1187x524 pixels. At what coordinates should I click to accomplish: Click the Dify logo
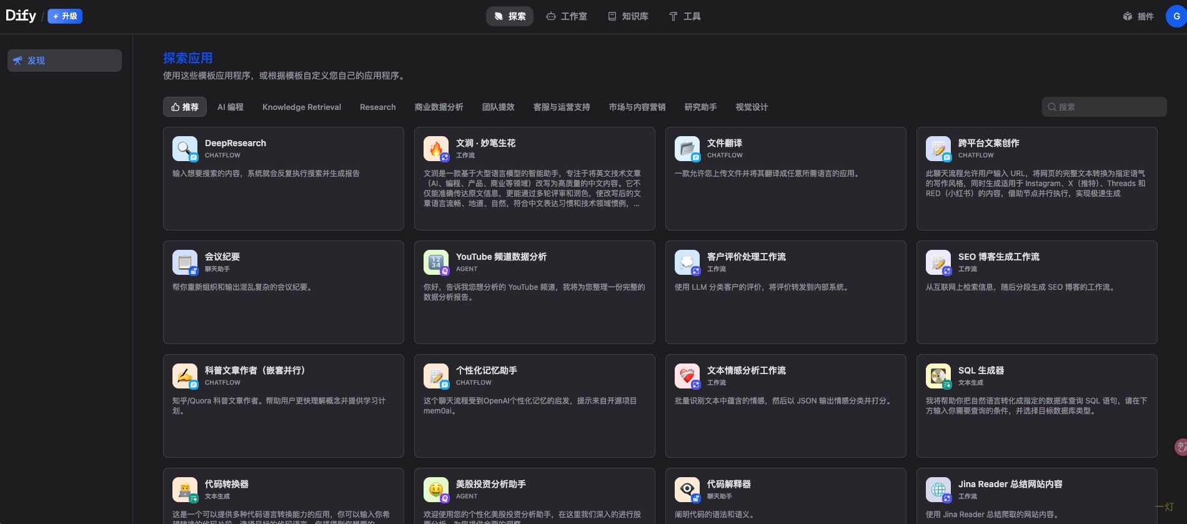point(21,16)
